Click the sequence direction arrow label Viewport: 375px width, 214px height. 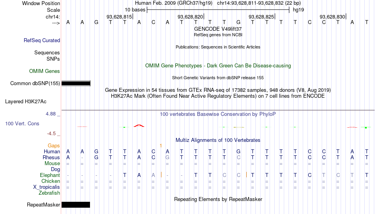56,23
